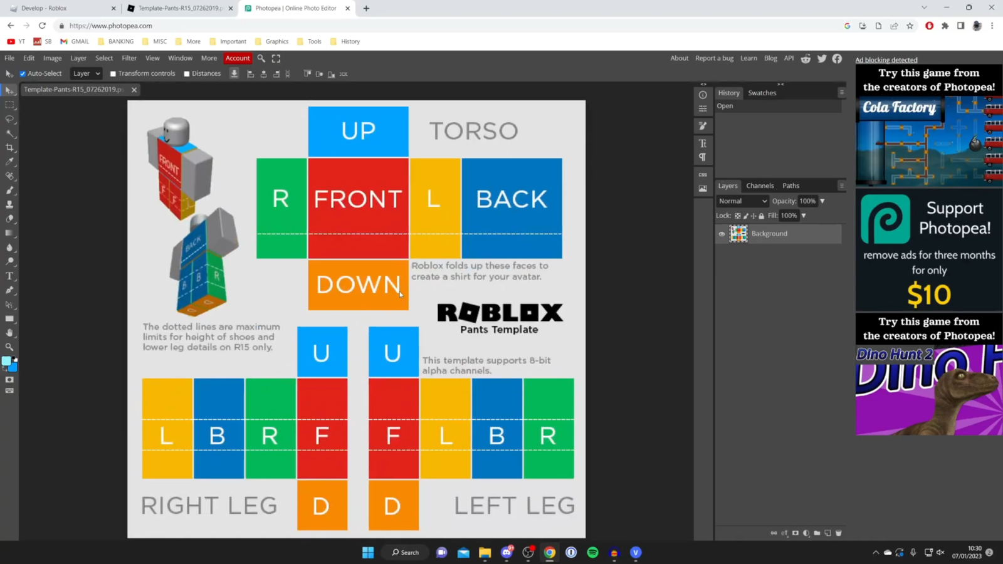
Task: Click the foreground color swatch
Action: pos(8,362)
